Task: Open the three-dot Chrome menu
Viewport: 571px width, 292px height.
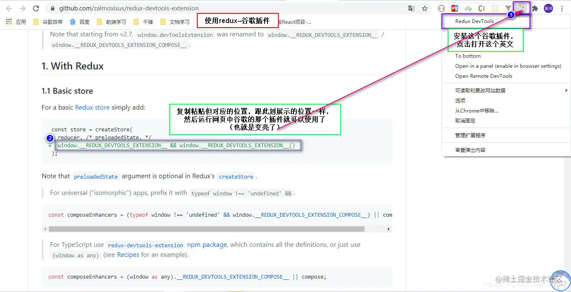Action: click(562, 8)
